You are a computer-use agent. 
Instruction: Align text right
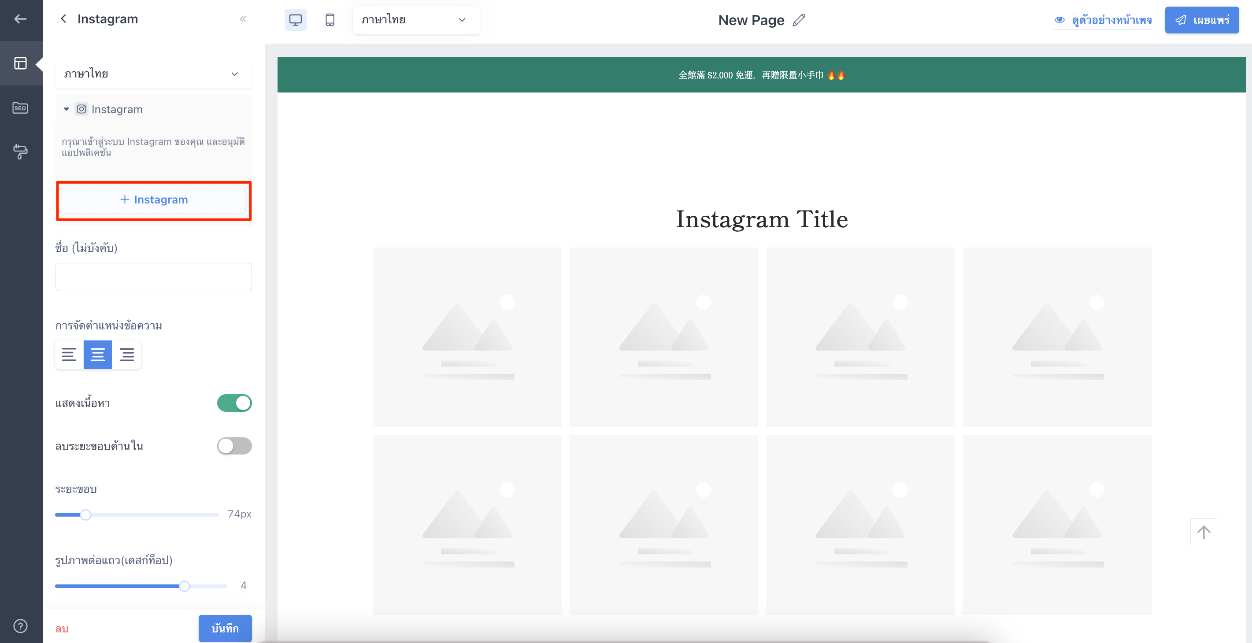tap(127, 354)
